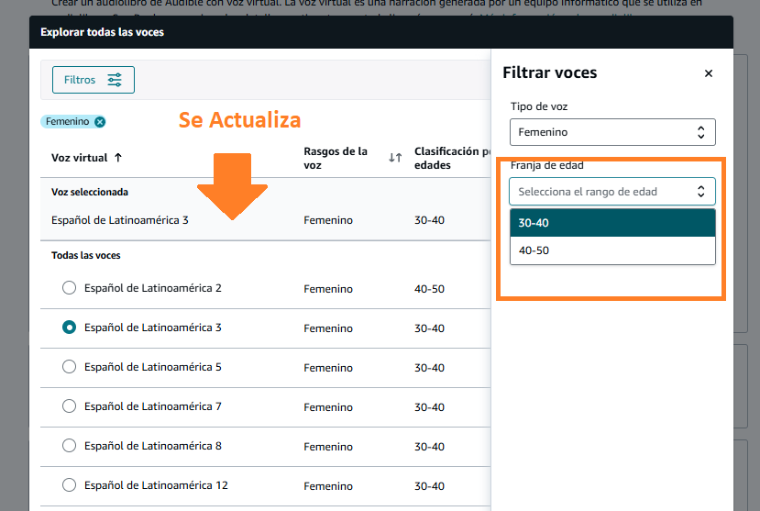Choose the 30-40 age range option
The width and height of the screenshot is (760, 511).
(x=612, y=223)
